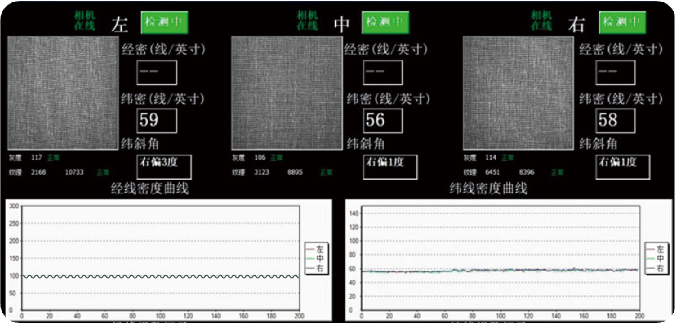Open the middle camera fabric image

[287, 93]
